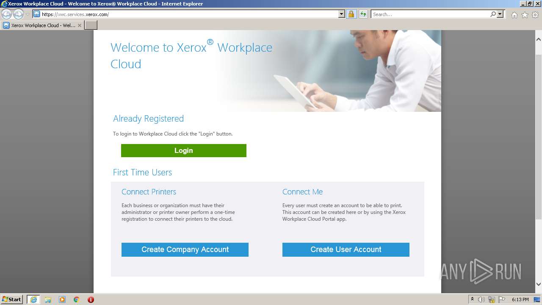
Task: Open Google Chrome from the taskbar
Action: [77, 299]
